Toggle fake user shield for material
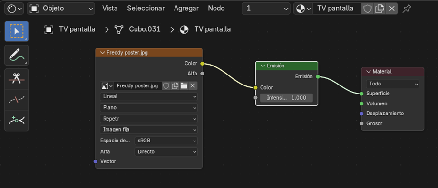The image size is (438, 188). click(367, 9)
